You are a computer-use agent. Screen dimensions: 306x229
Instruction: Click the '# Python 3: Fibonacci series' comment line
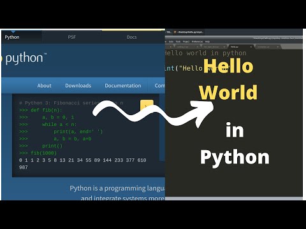71,103
